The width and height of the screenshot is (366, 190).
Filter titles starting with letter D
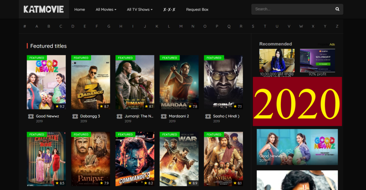(x=73, y=26)
